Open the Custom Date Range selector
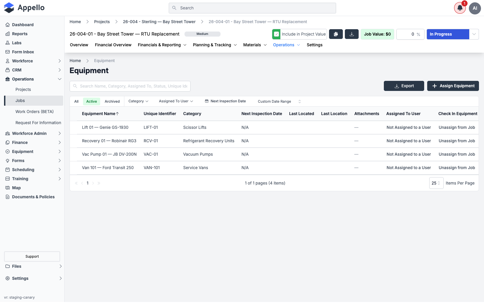 pos(279,101)
